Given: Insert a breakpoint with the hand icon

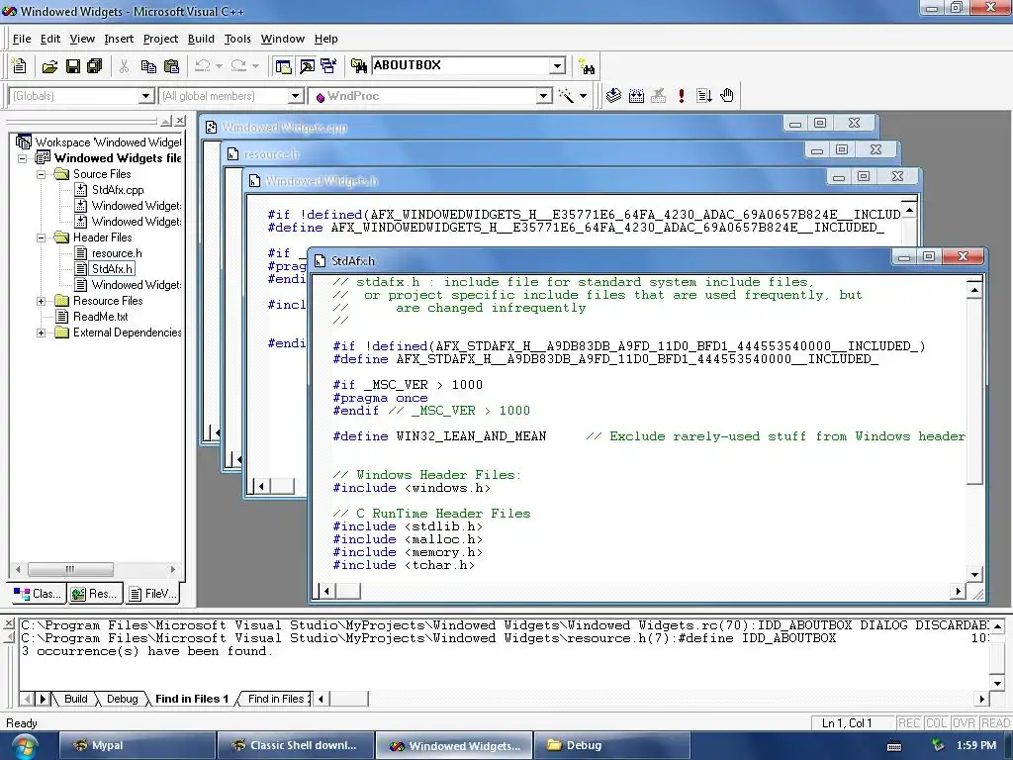Looking at the screenshot, I should [727, 96].
